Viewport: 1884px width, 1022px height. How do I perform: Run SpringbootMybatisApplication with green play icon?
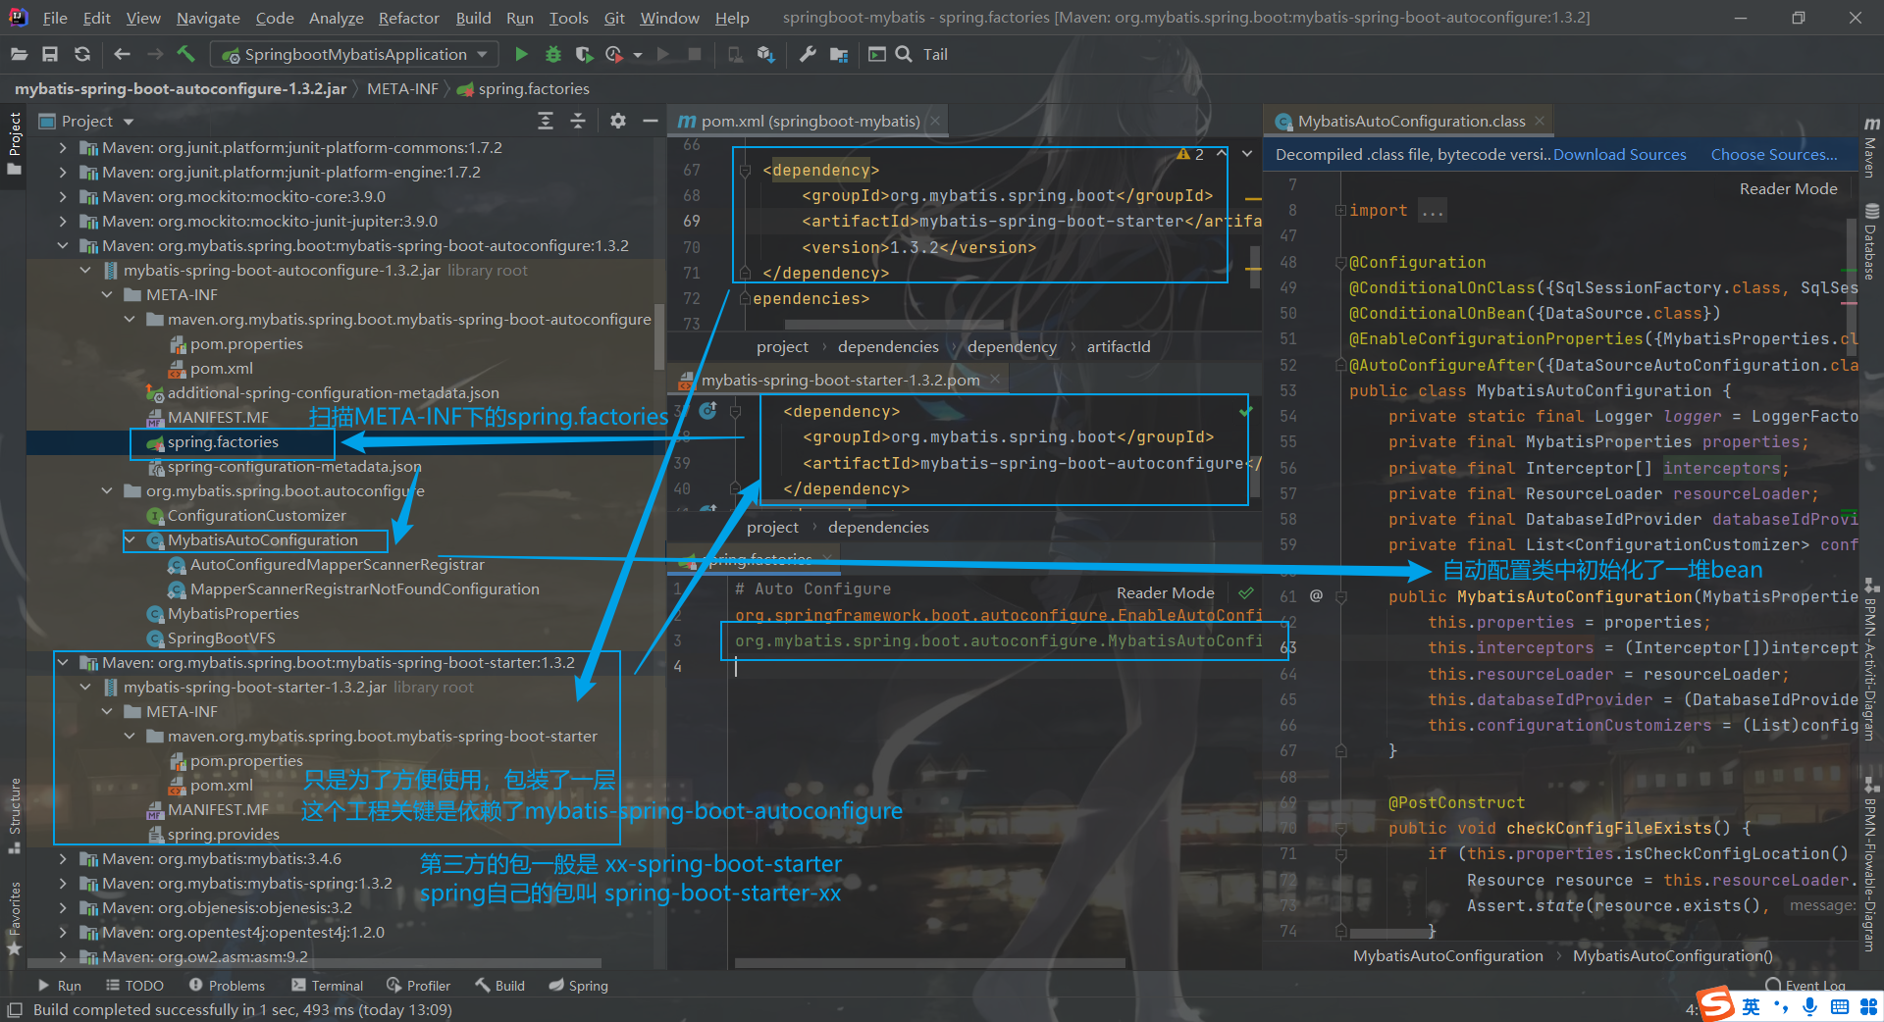click(521, 54)
